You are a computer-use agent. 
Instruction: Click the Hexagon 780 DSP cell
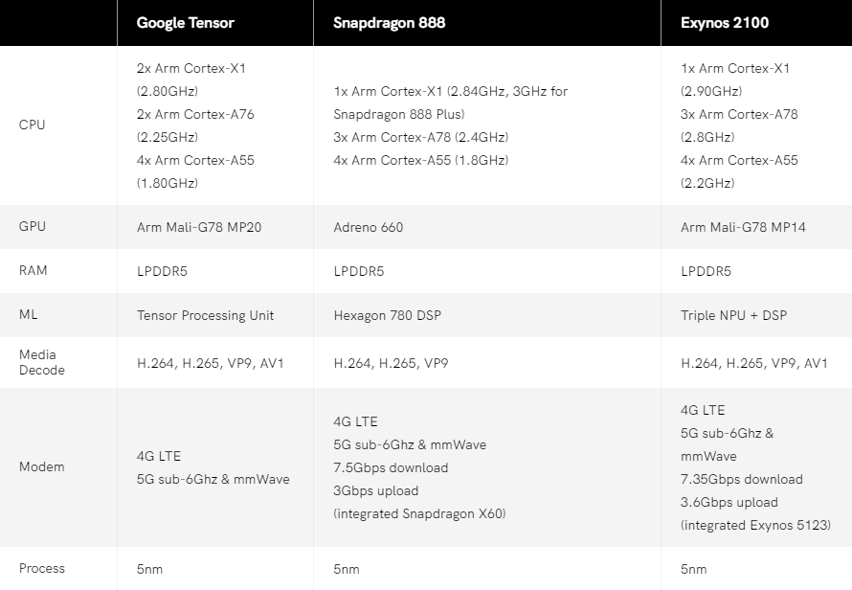387,315
